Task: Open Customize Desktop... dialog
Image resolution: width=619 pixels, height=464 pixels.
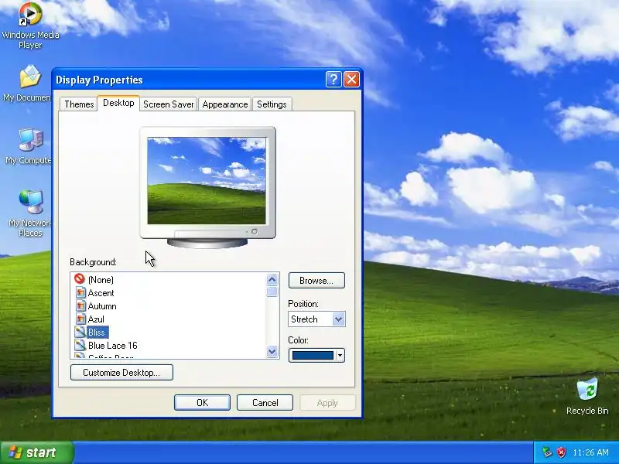Action: 121,373
